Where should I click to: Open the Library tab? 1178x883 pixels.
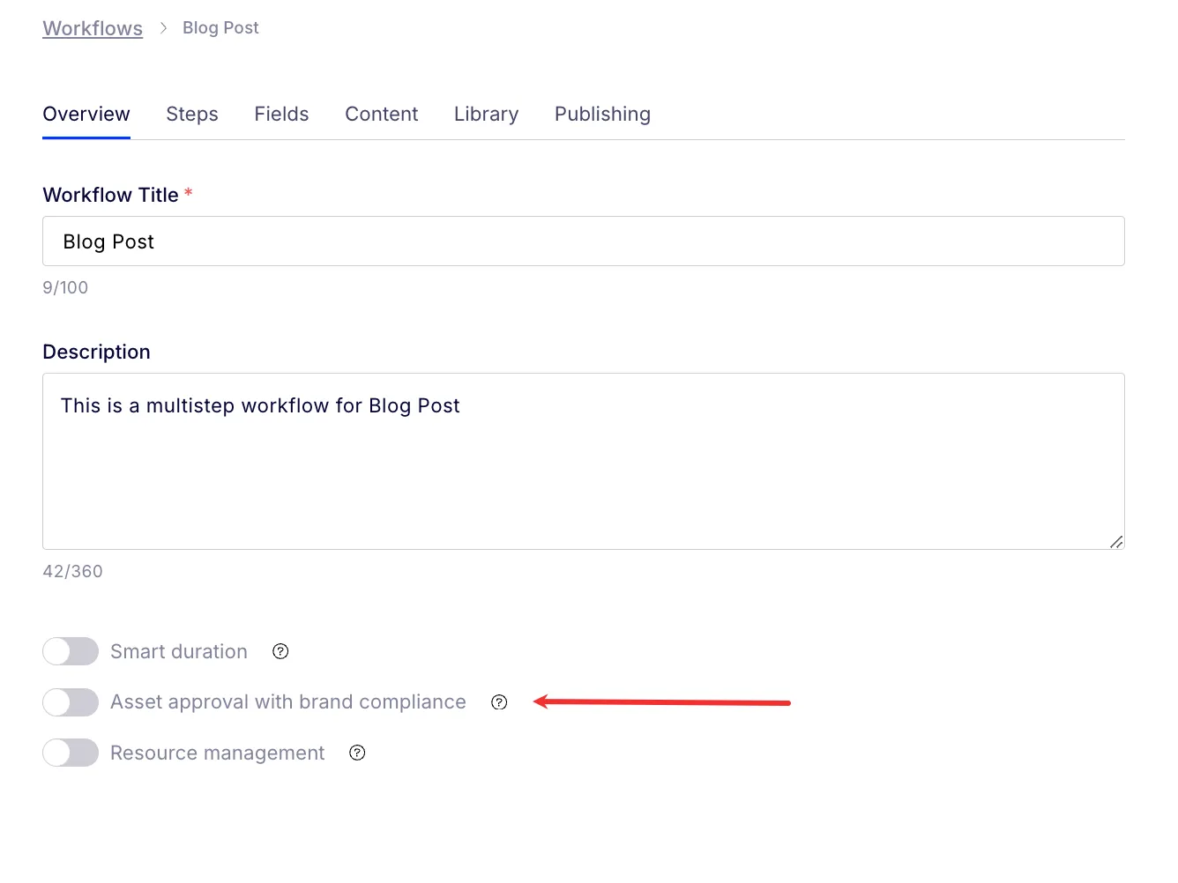coord(486,115)
